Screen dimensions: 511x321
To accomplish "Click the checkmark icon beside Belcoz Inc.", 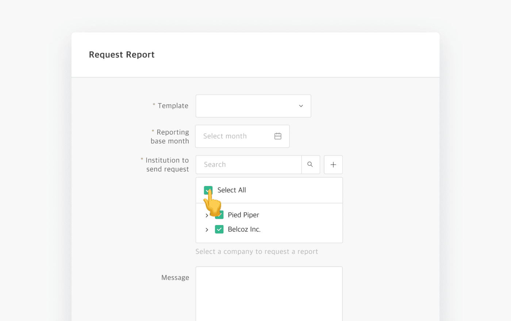I will (219, 229).
